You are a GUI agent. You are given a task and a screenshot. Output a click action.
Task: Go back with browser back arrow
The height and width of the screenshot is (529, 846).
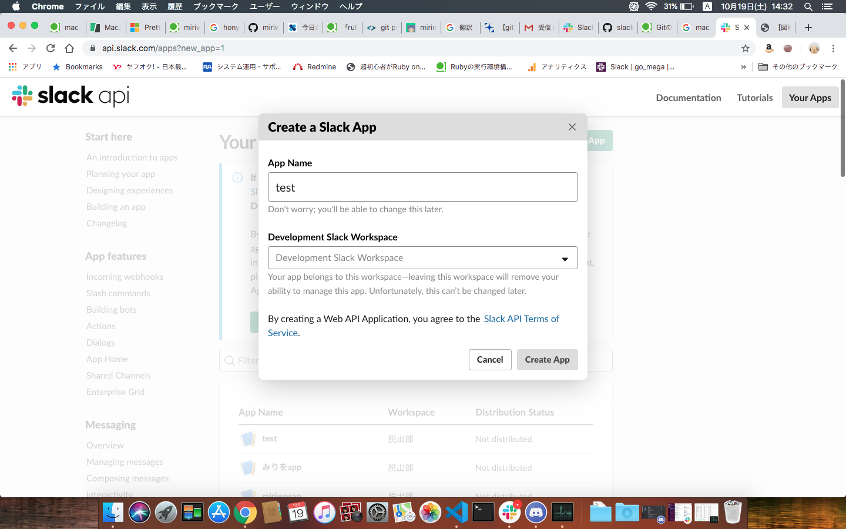tap(13, 48)
